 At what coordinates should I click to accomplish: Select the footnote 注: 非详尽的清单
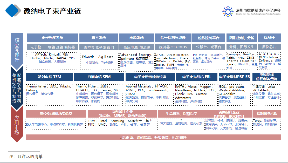pos(26,157)
